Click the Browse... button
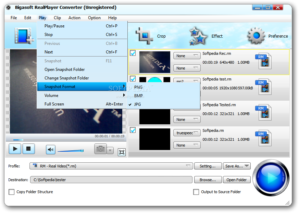Viewport: 299px width, 213px height. click(208, 180)
